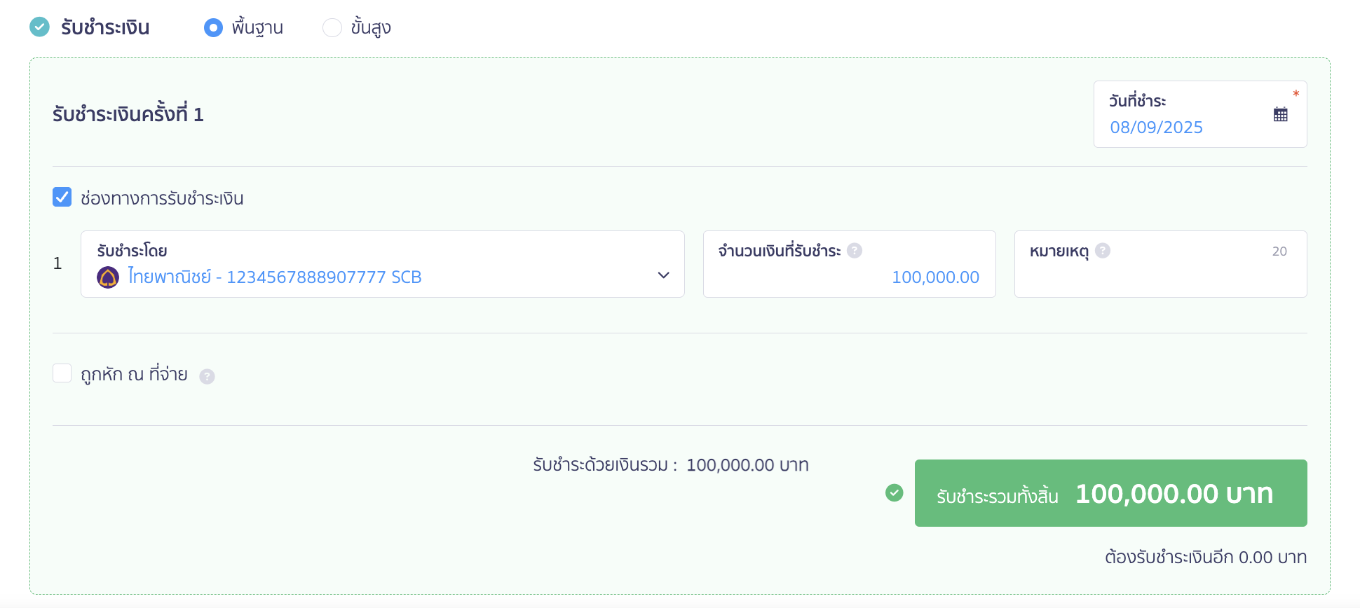Select the ขั้นสูง radio option
Screen dimensions: 1360x608
click(x=332, y=28)
